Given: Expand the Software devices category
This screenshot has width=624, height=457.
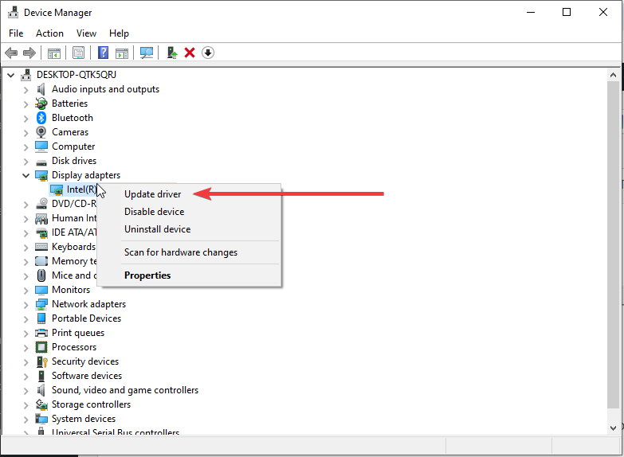Looking at the screenshot, I should point(26,377).
